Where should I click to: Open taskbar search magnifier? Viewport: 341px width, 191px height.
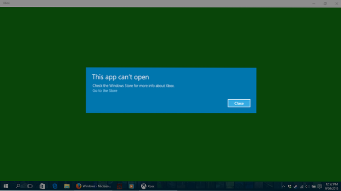(x=18, y=186)
